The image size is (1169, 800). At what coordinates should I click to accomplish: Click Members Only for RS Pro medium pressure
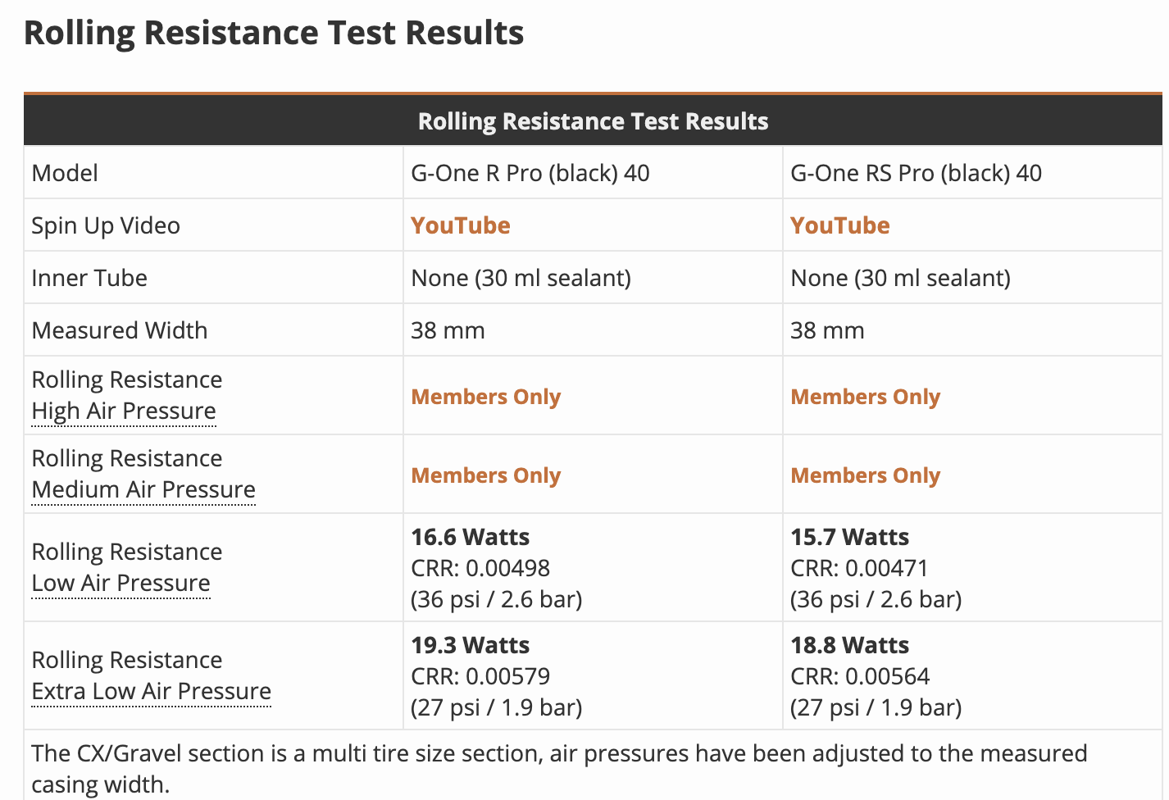[865, 475]
